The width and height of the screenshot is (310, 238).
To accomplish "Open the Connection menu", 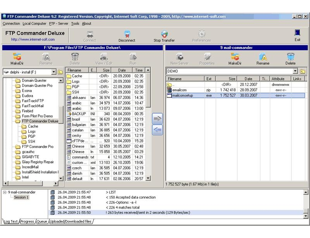I will [11, 24].
